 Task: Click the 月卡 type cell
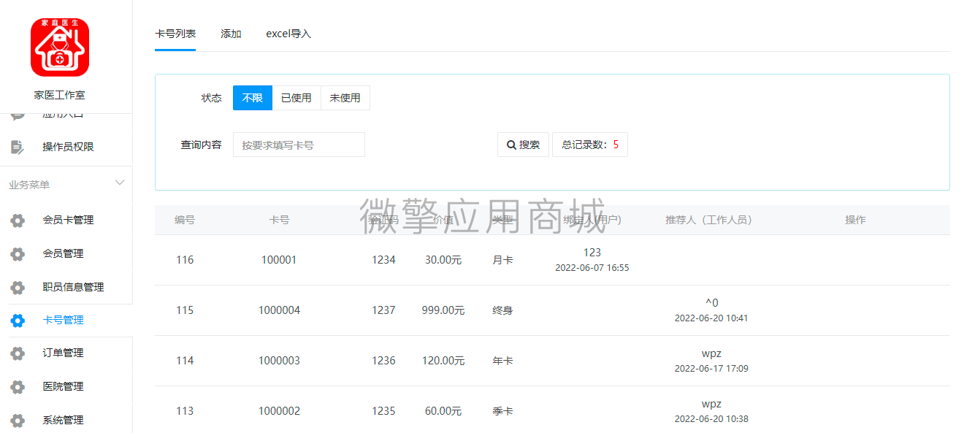[x=502, y=260]
